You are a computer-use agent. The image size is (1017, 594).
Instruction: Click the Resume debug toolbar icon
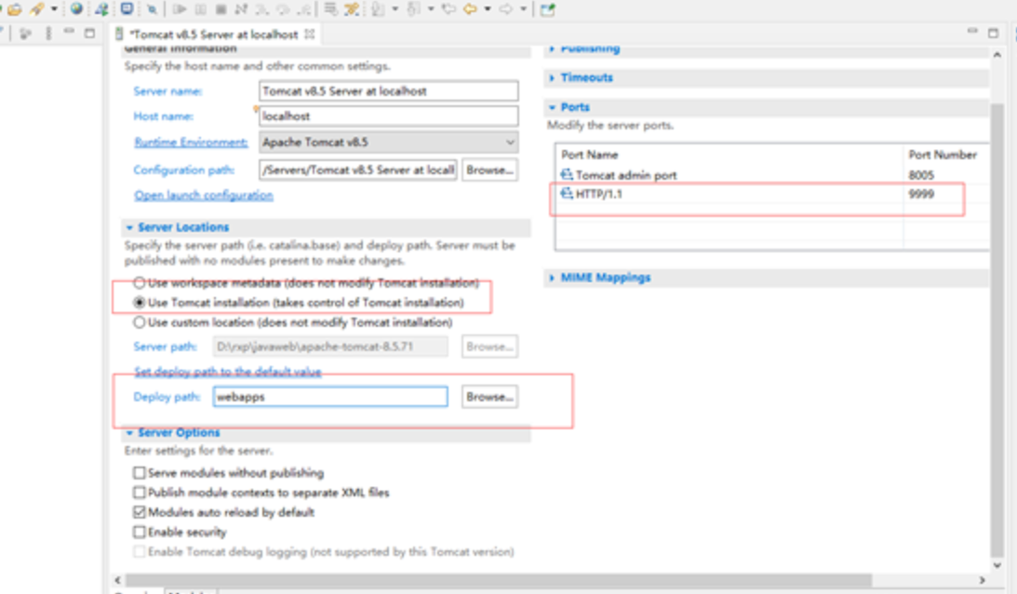point(180,9)
